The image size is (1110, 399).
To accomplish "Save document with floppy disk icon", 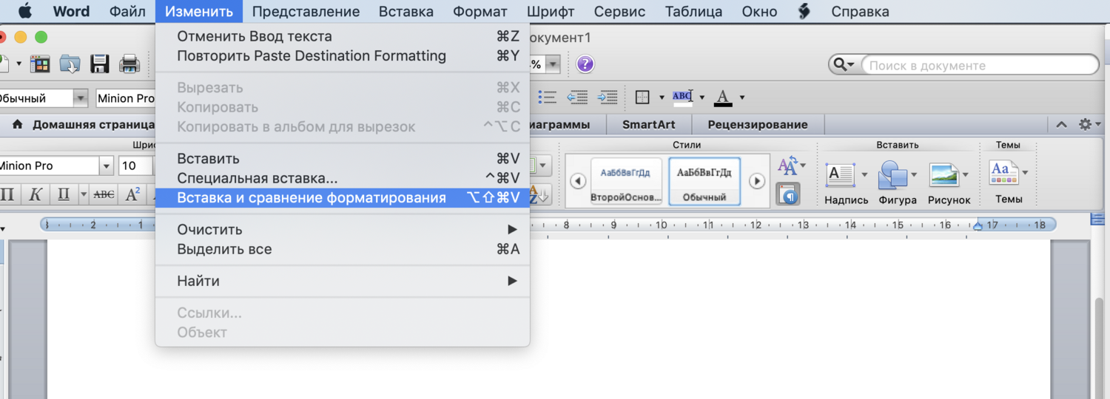I will pos(100,64).
